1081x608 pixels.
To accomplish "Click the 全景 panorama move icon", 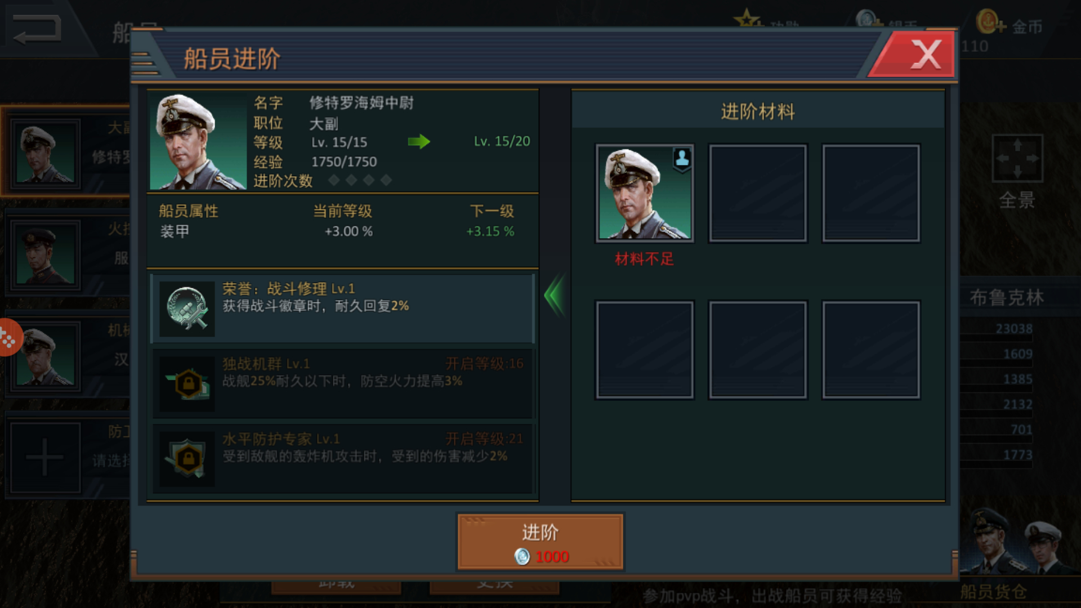I will tap(1017, 158).
